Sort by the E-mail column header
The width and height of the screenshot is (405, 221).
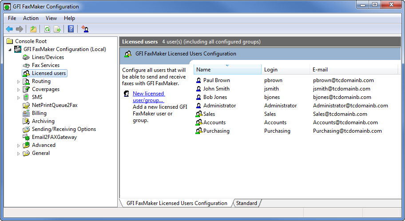coord(353,69)
